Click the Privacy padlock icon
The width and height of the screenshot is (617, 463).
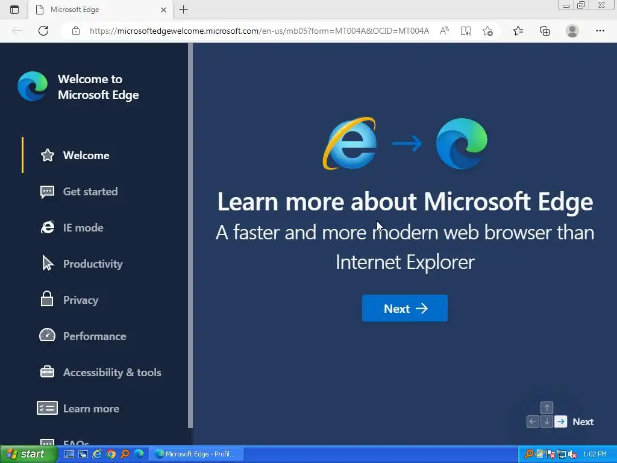(47, 299)
